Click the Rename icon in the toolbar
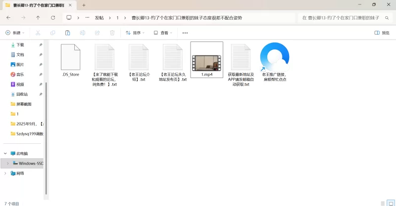The image size is (396, 206). [82, 33]
